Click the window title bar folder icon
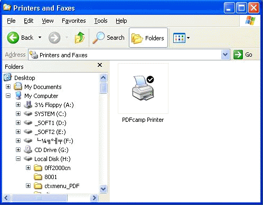The height and width of the screenshot is (205, 263). (7, 8)
